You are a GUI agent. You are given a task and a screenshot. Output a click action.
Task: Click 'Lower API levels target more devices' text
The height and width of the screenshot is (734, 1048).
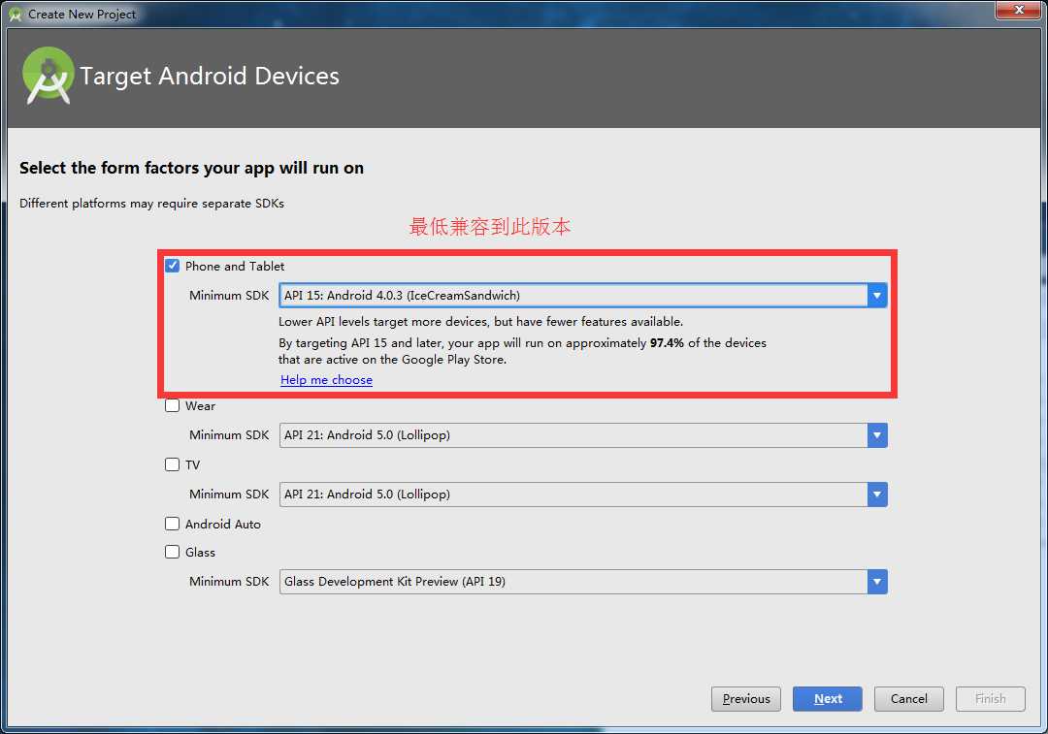(480, 321)
